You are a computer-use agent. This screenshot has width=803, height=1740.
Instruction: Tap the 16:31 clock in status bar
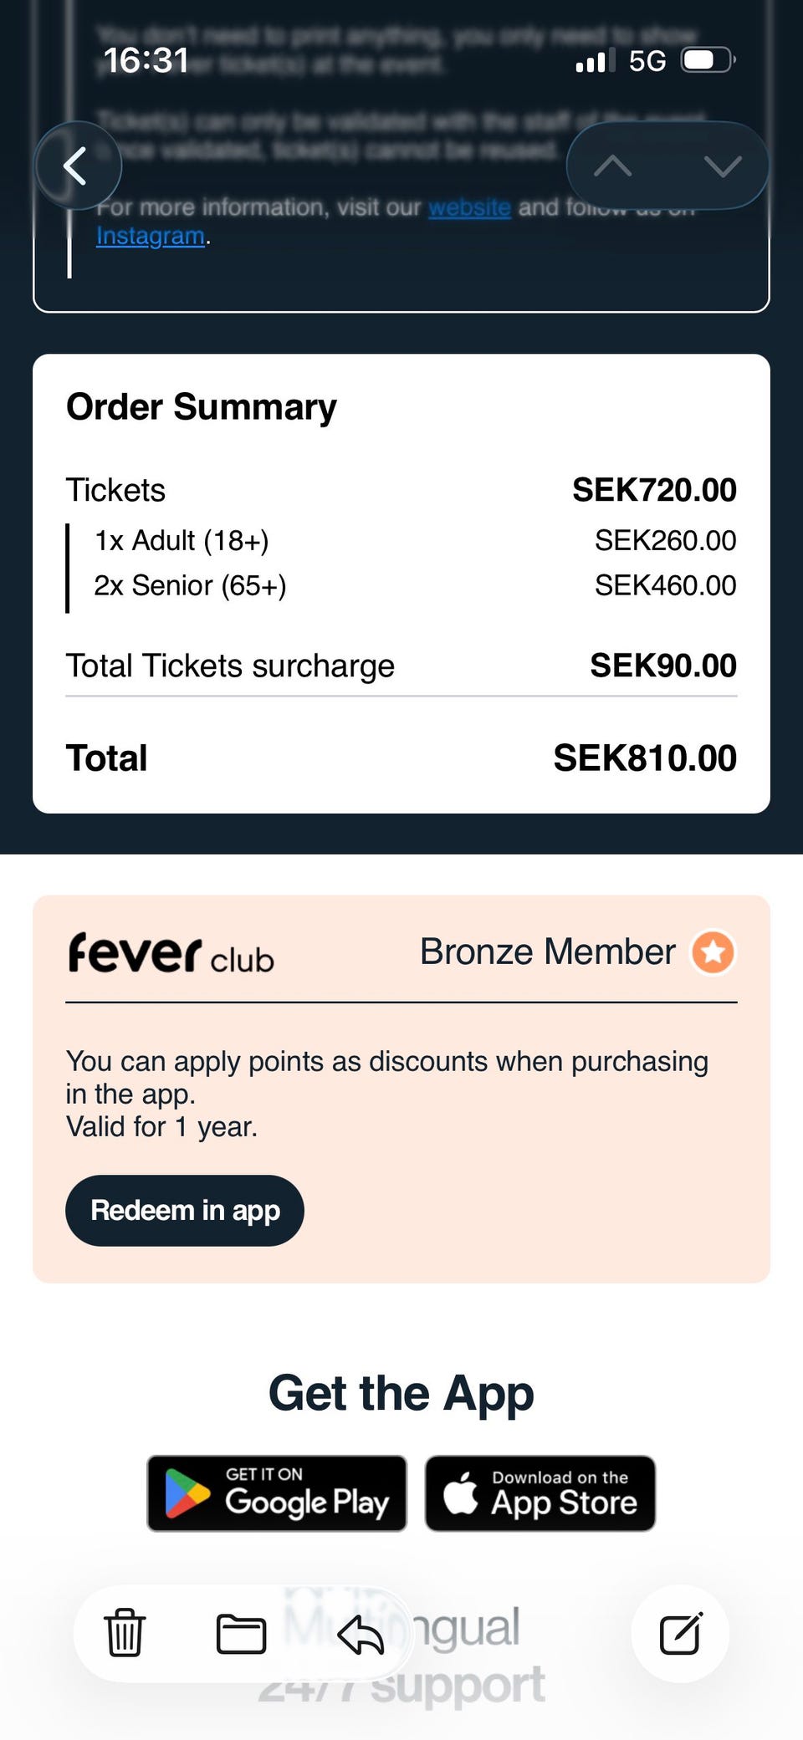click(x=146, y=60)
